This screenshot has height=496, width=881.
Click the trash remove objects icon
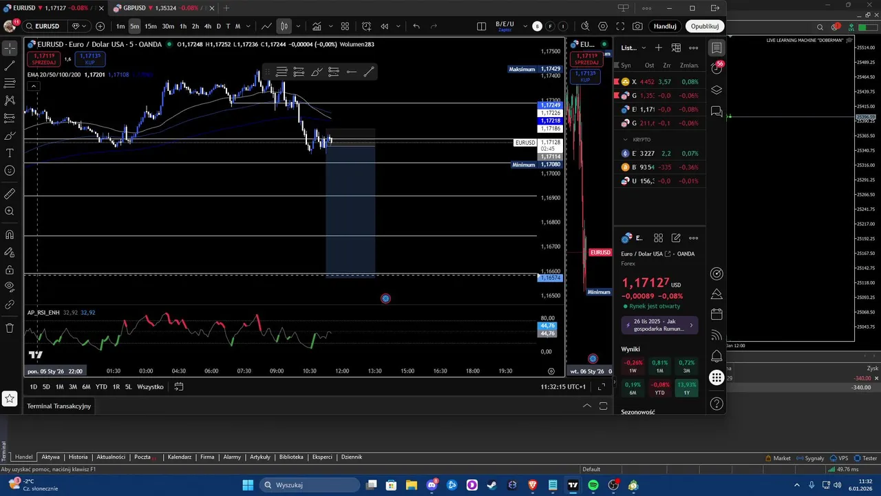pos(10,328)
